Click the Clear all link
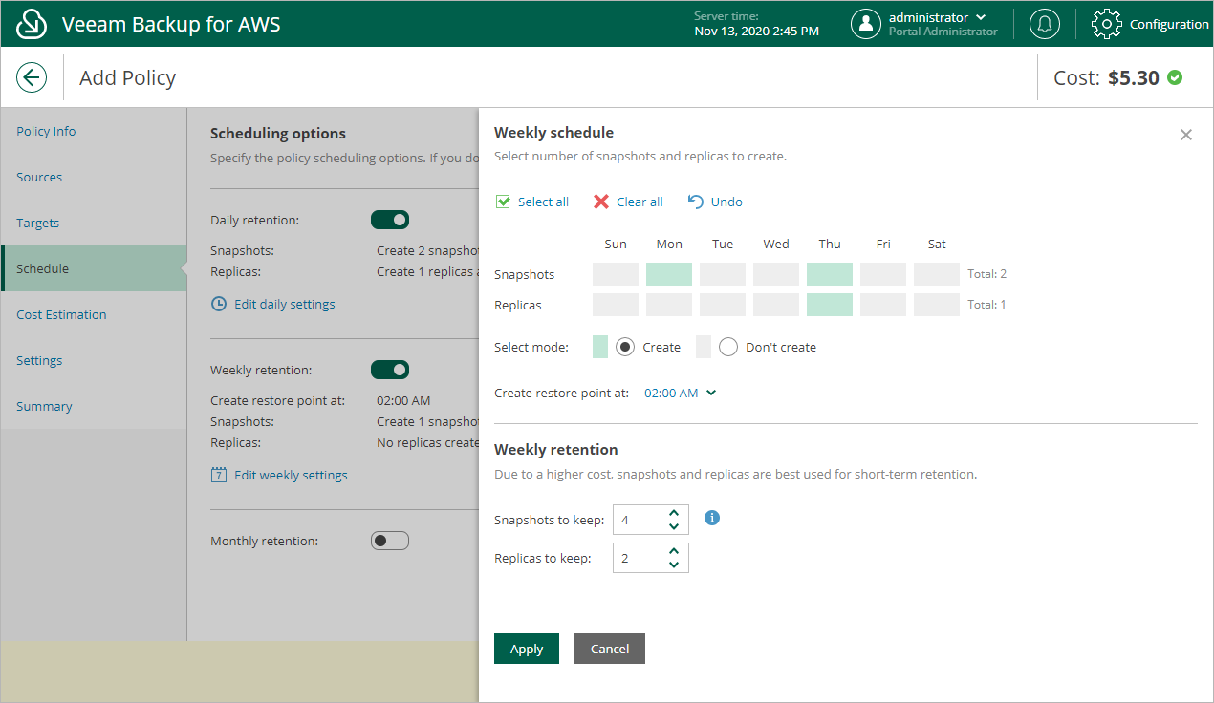 640,202
